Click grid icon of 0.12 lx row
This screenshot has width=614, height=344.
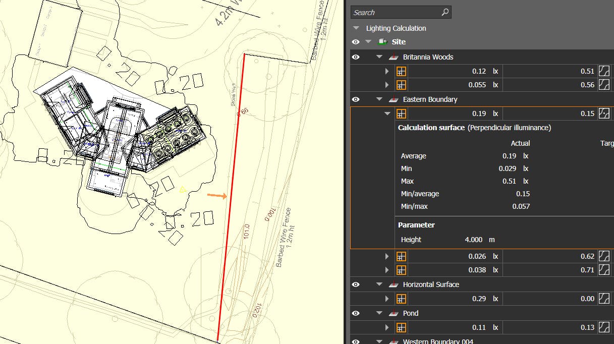[x=401, y=71]
